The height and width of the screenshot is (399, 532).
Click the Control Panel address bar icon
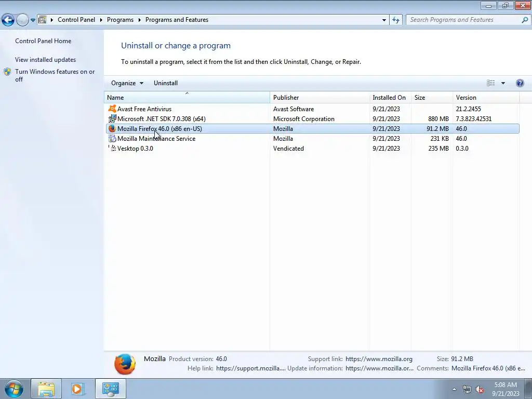click(x=43, y=20)
